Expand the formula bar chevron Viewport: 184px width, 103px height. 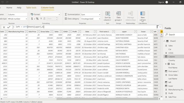[160, 27]
